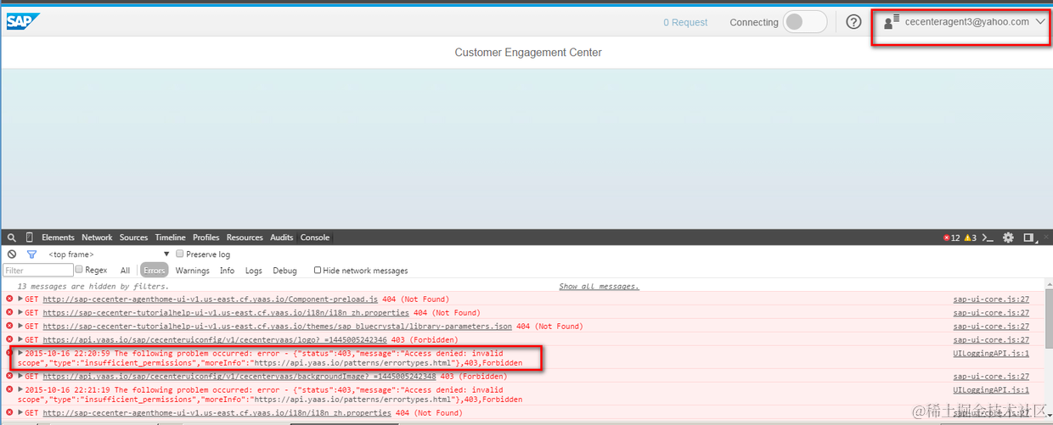The width and height of the screenshot is (1053, 425).
Task: Select the Resources tab
Action: [245, 238]
